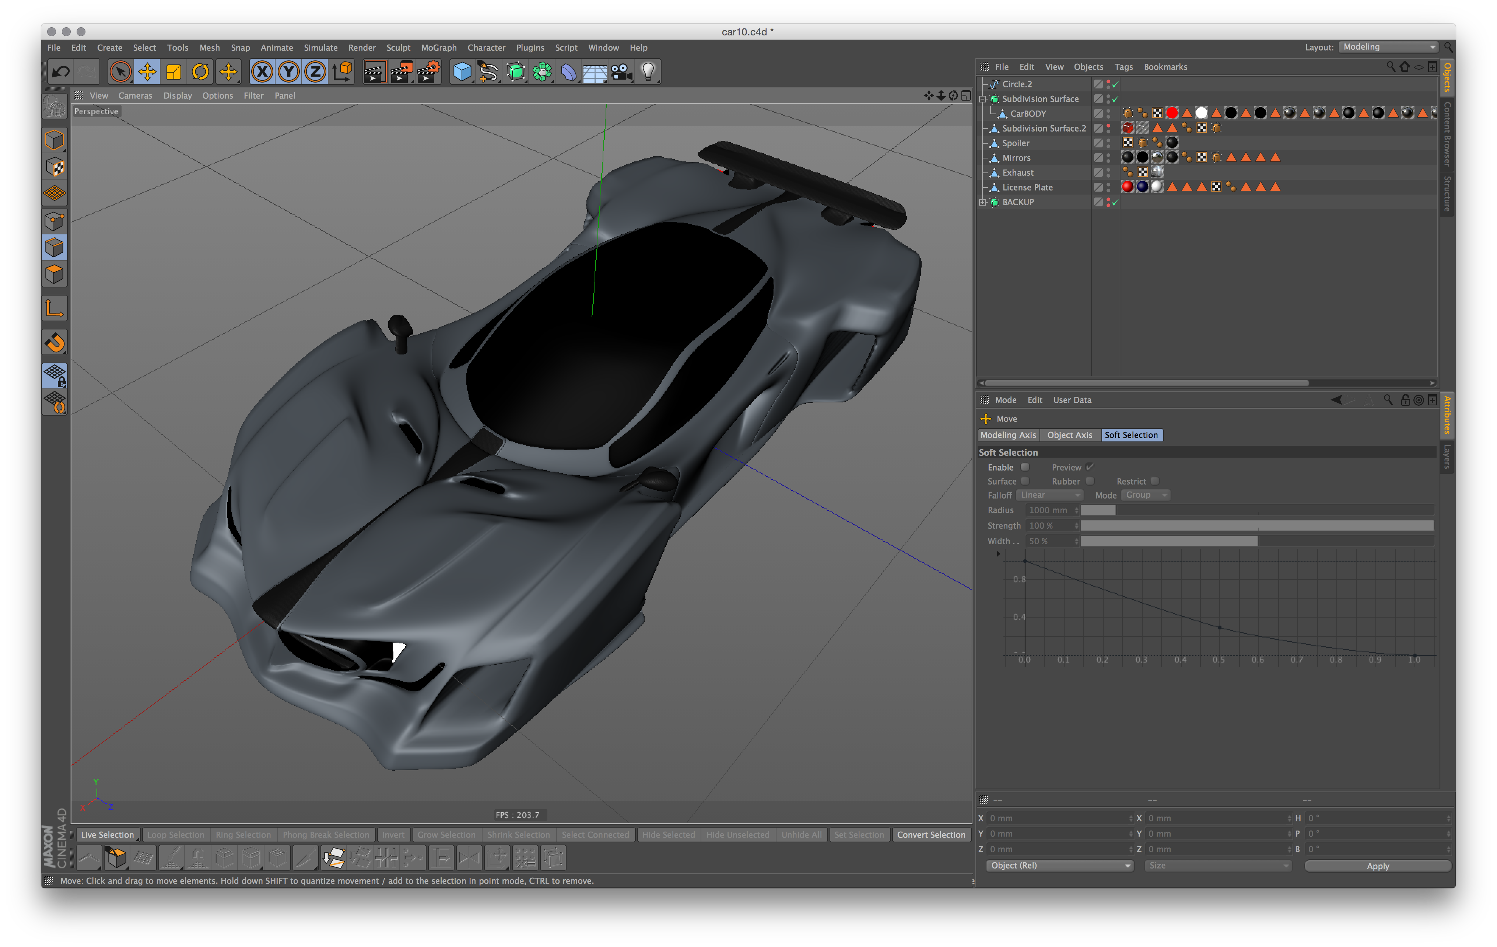The width and height of the screenshot is (1497, 947).
Task: Render the active view with clapperboard icon
Action: [x=374, y=71]
